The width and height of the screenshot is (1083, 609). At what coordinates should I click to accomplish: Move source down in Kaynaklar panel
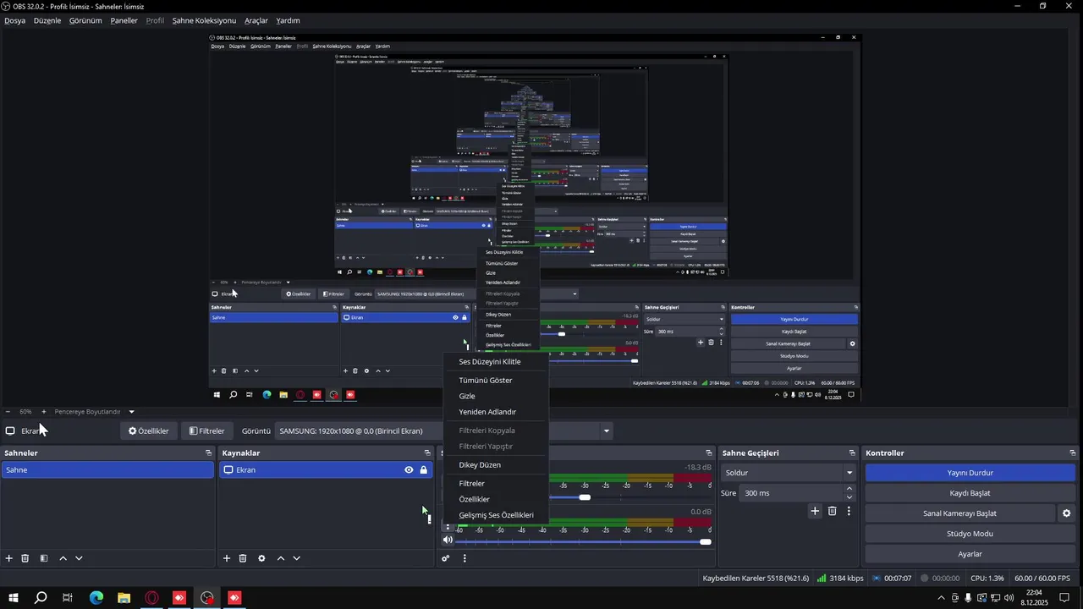coord(296,558)
